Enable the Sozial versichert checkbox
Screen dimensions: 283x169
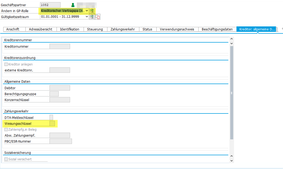click(6, 159)
